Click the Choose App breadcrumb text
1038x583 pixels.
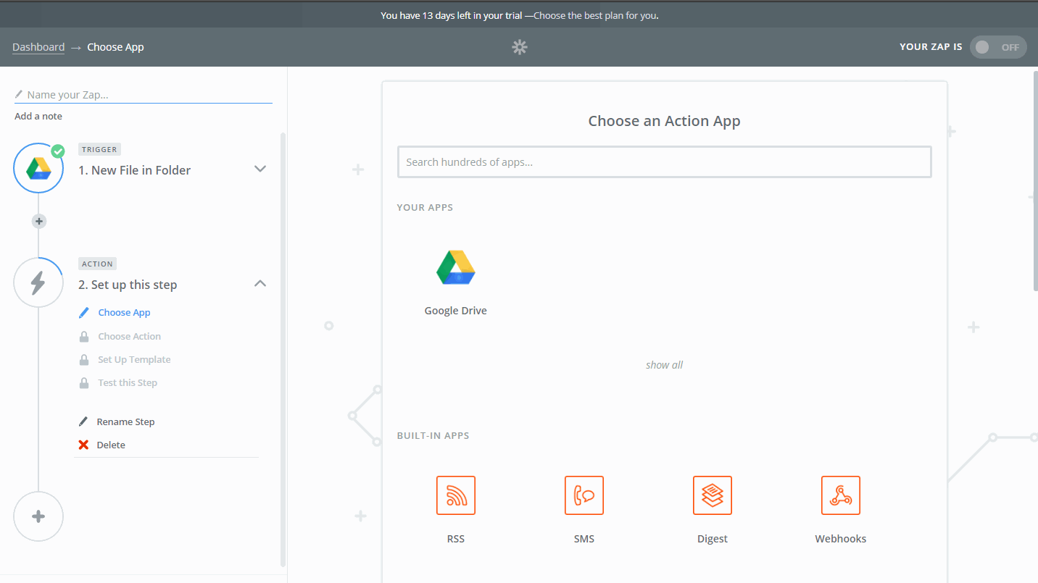(115, 47)
